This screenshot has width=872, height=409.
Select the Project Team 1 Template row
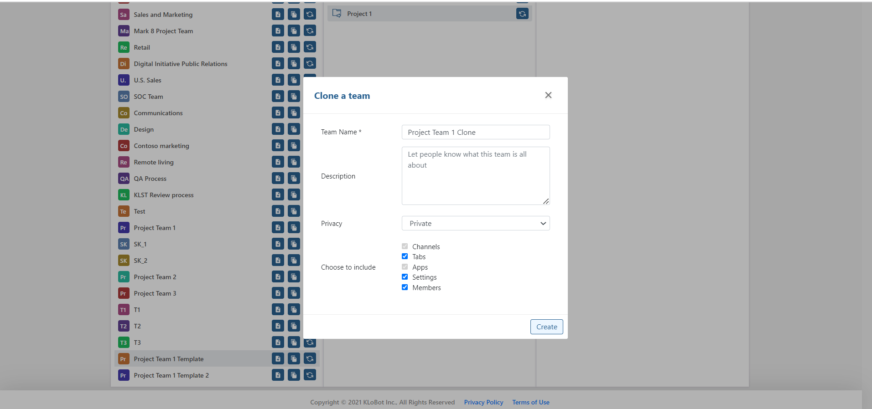tap(217, 359)
